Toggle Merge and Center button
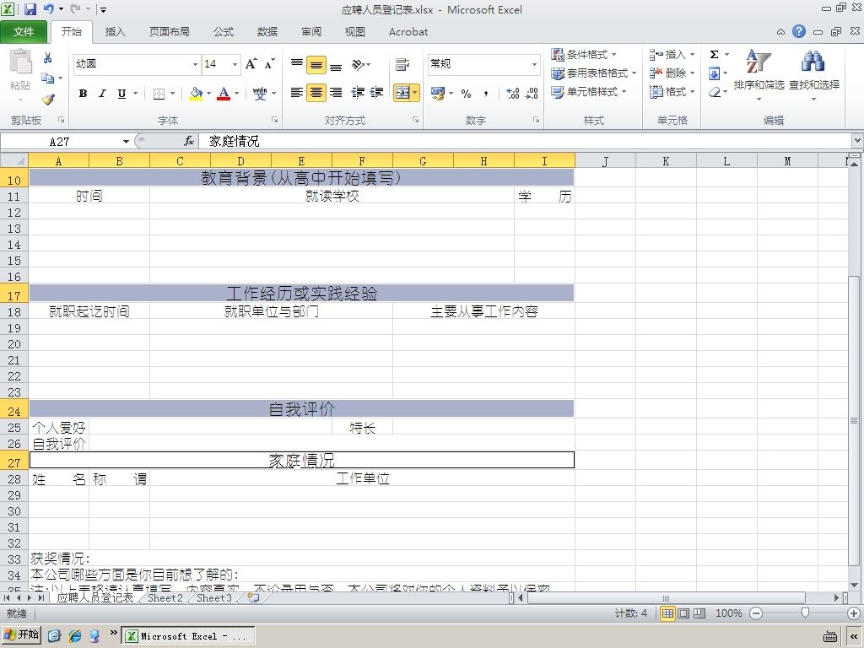 pos(402,93)
